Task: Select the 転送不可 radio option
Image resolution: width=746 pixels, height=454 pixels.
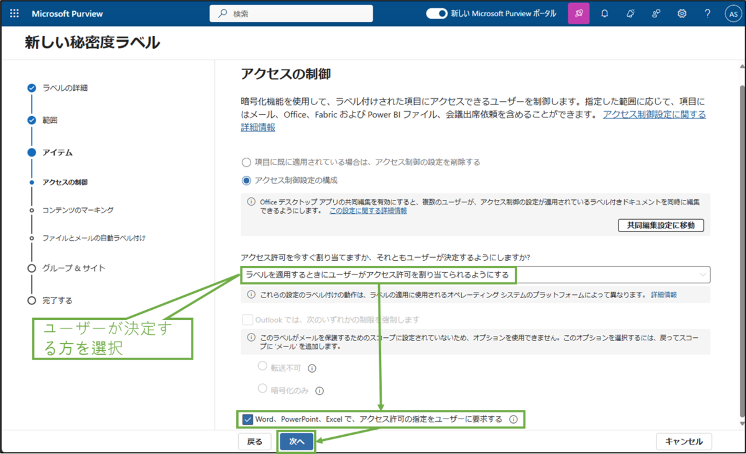Action: point(262,366)
